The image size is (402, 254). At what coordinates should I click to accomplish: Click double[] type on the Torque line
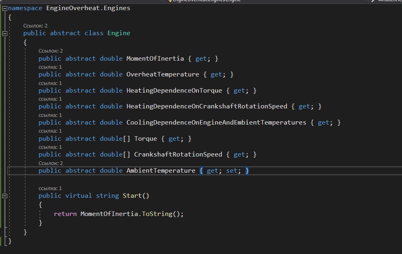(115, 139)
